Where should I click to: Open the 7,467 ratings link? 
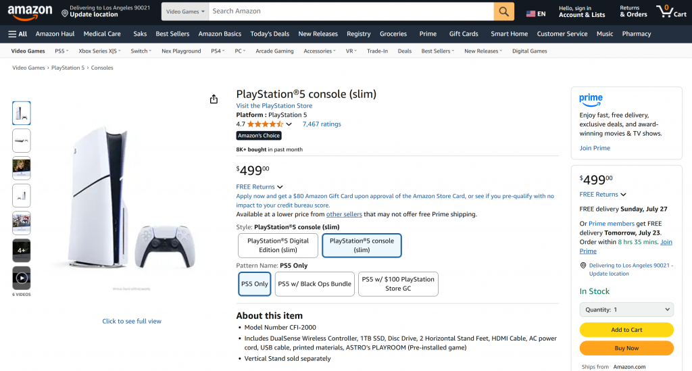coord(322,124)
